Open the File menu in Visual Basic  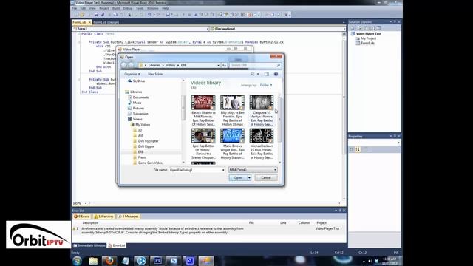75,8
